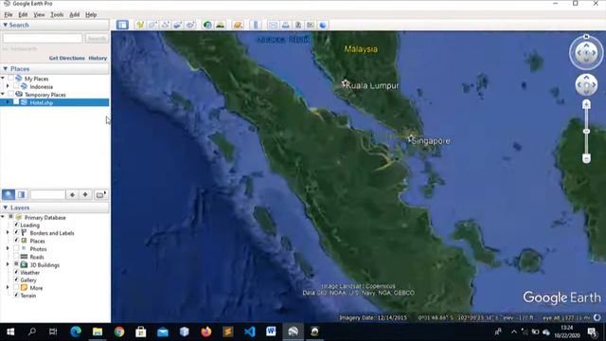
Task: Toggle the Indonesia checkbox
Action: (x=16, y=86)
